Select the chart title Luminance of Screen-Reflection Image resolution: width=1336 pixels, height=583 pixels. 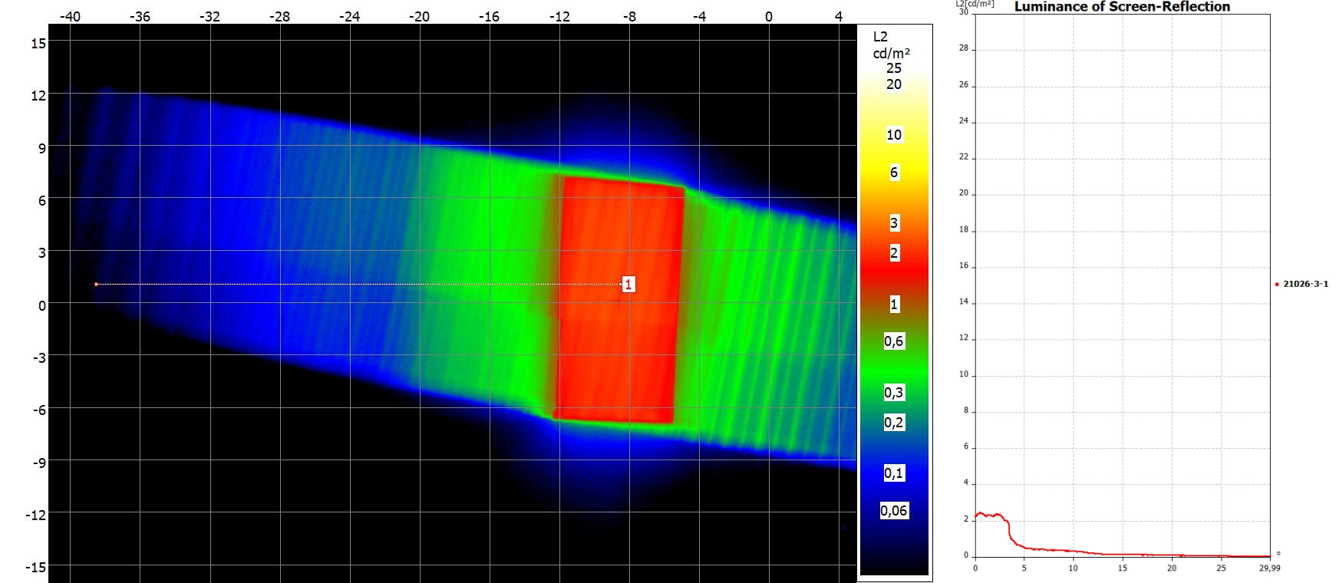click(x=1122, y=7)
